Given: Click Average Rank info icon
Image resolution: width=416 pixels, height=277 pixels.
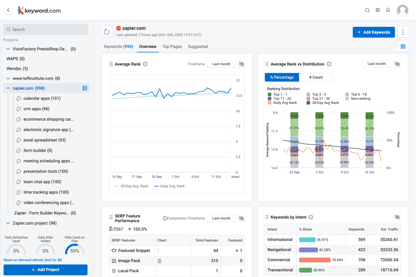Looking at the screenshot, I should point(145,64).
